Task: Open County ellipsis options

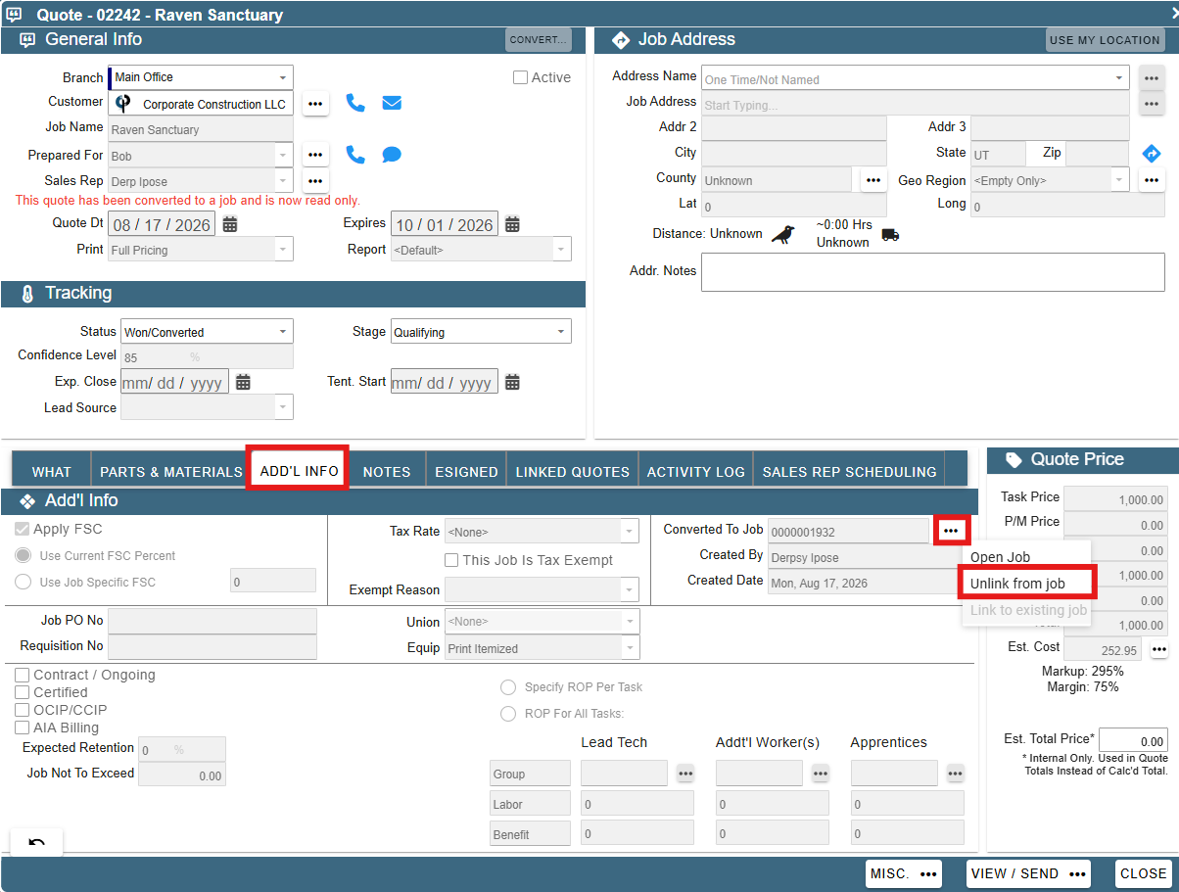Action: (x=873, y=180)
